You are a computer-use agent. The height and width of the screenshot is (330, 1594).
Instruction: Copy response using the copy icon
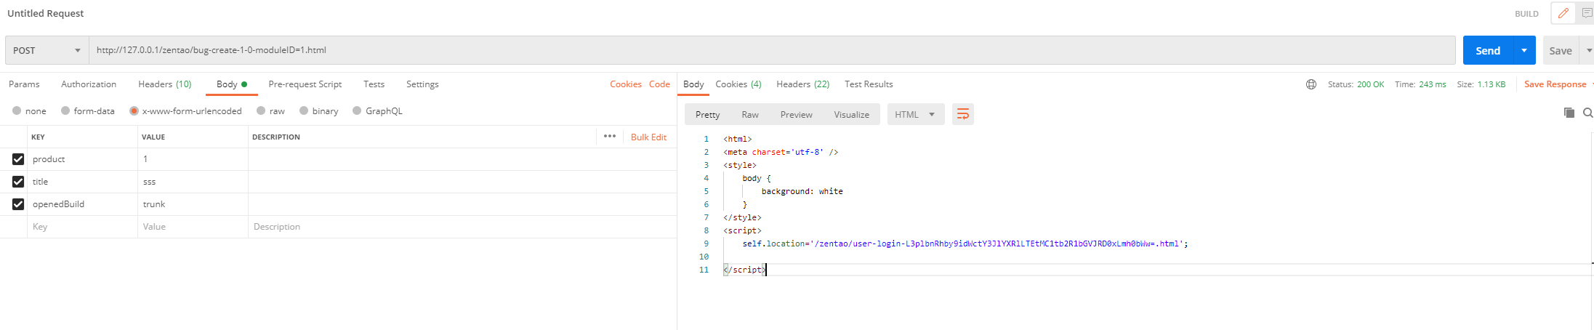click(x=1569, y=113)
